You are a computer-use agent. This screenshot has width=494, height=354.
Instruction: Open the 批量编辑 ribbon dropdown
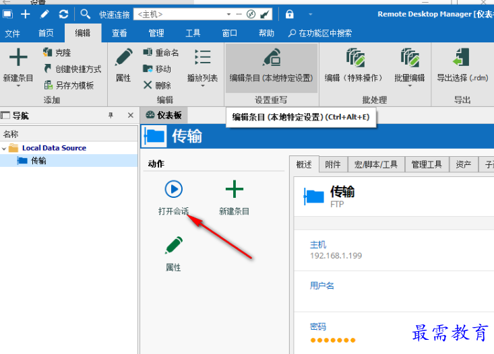click(x=410, y=67)
